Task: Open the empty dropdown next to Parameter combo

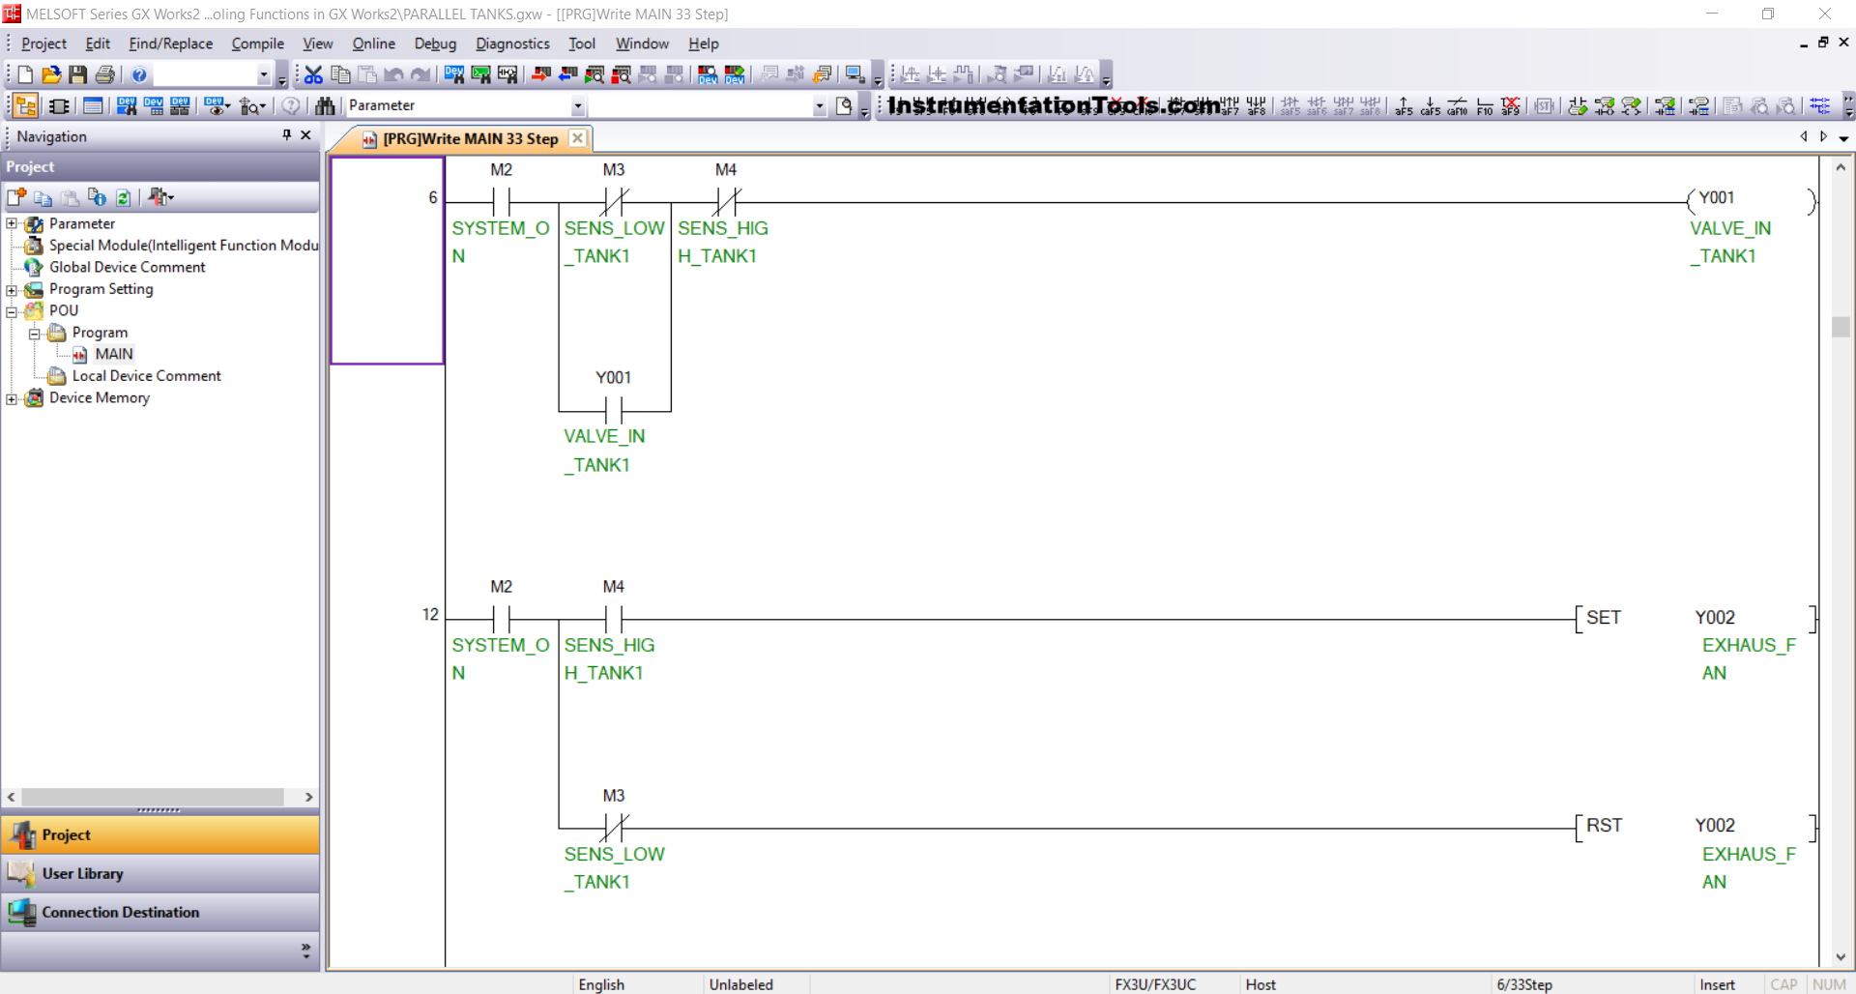Action: tap(820, 106)
